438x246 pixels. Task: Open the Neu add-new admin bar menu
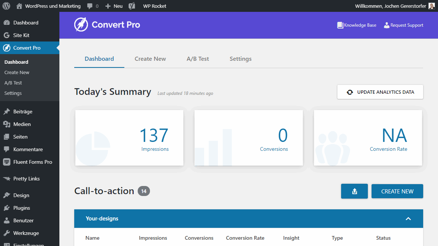point(114,6)
